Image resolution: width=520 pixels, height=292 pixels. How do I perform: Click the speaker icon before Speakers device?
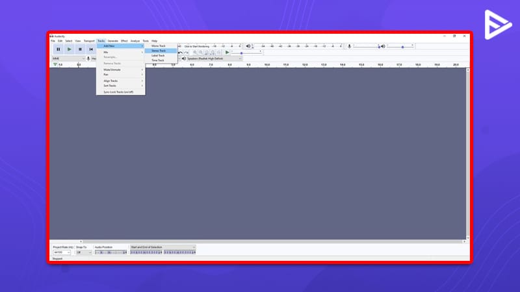(x=184, y=58)
